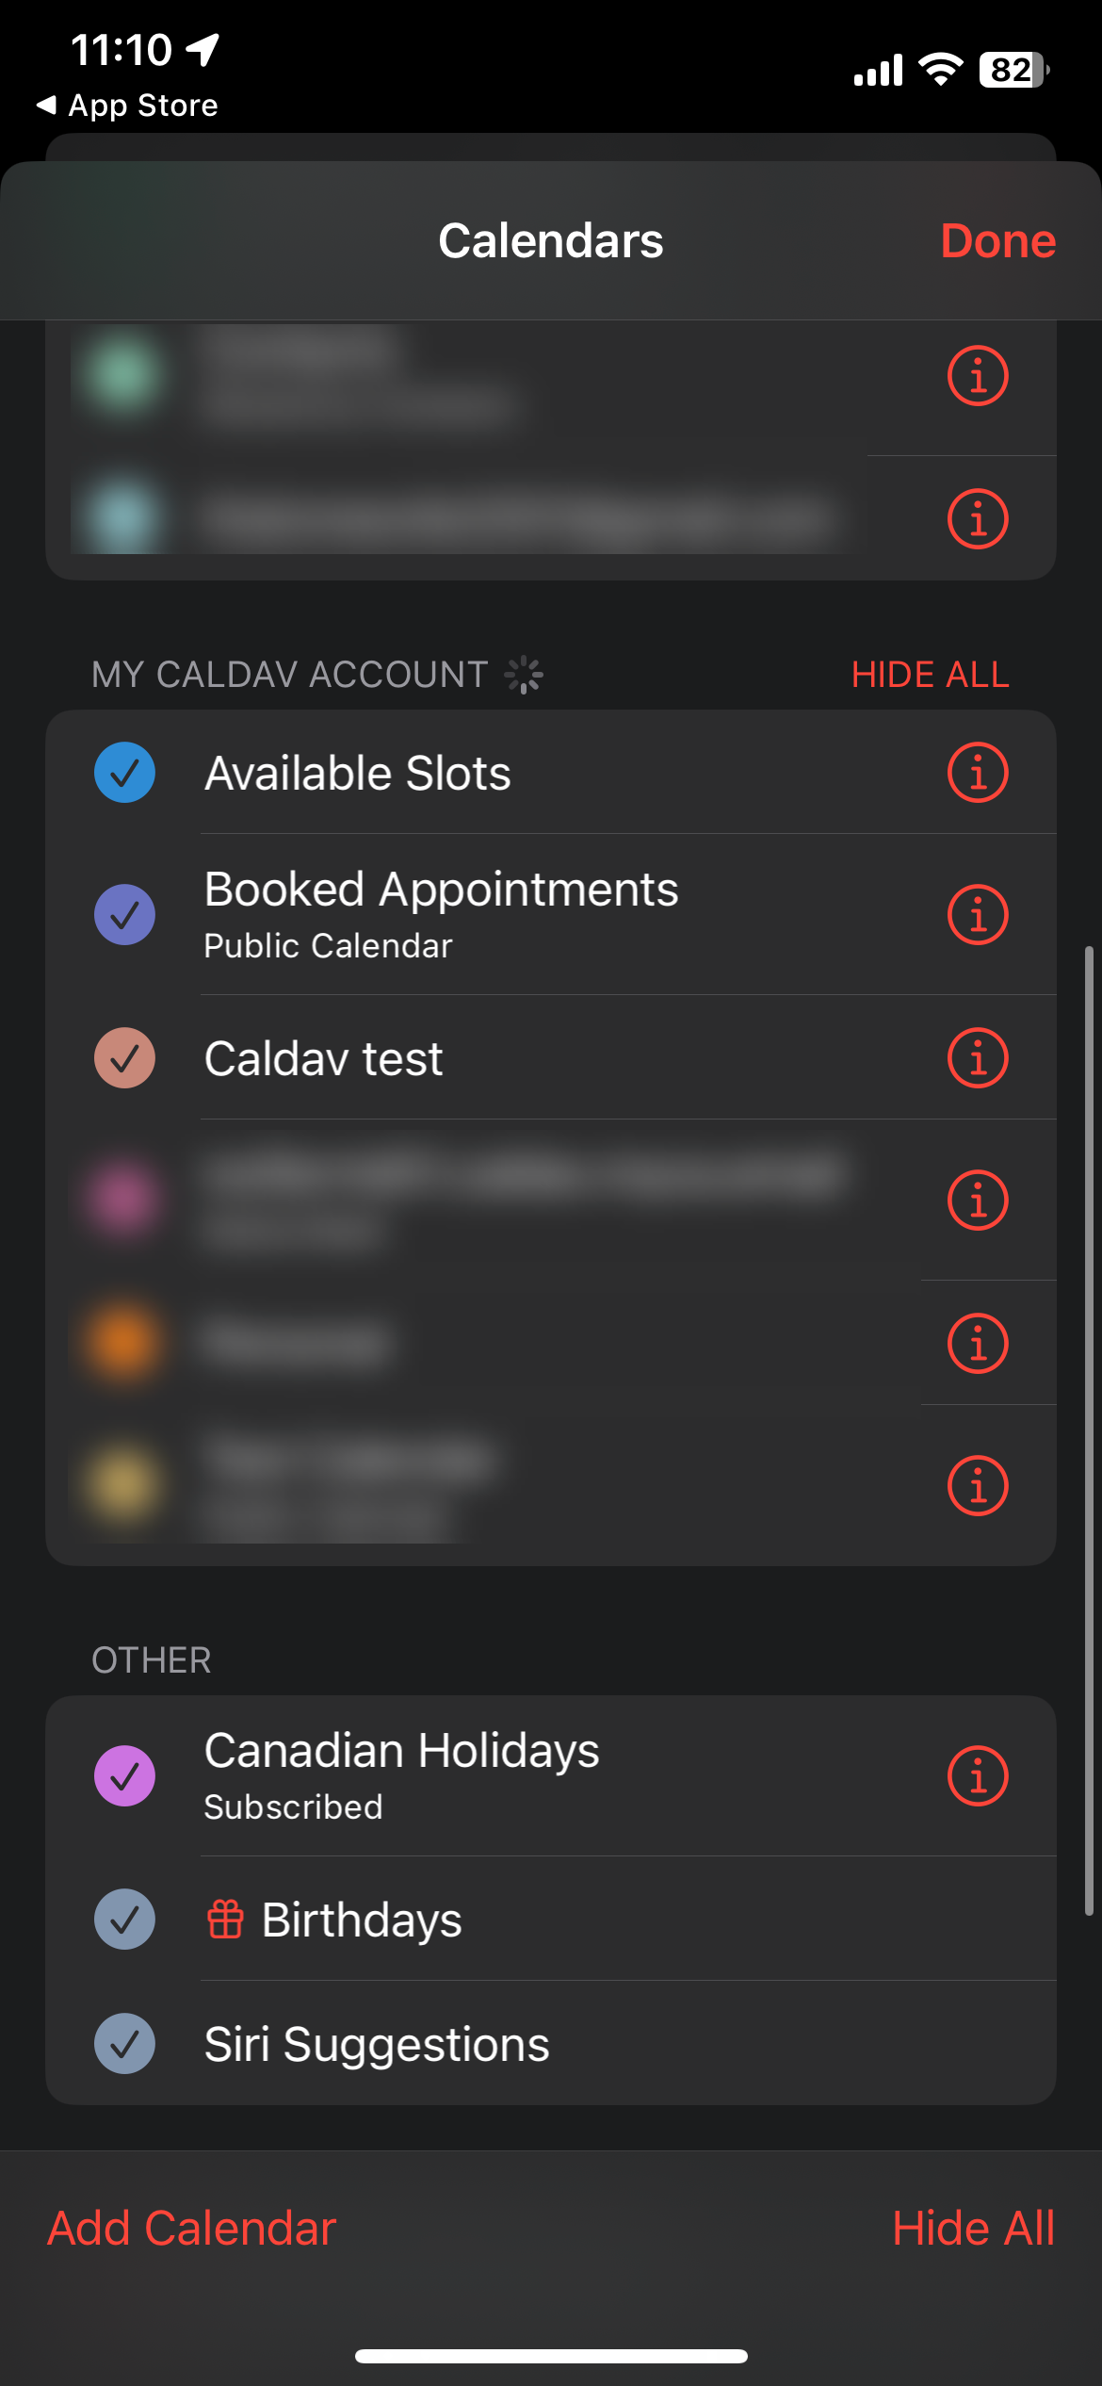Open info for Available Slots calendar

pyautogui.click(x=978, y=773)
